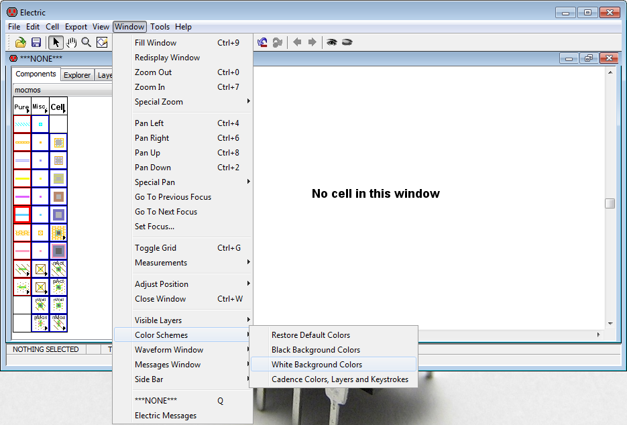Screen dimensions: 627x425
Task: Open the Pure dropdown in component palette
Action: (22, 107)
